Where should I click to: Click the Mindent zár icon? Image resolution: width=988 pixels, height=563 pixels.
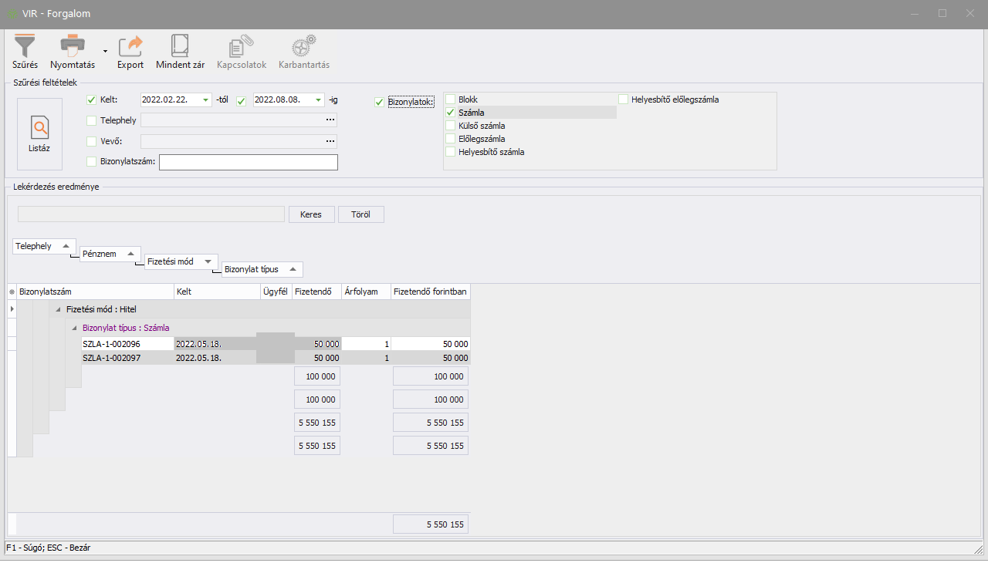click(x=180, y=46)
